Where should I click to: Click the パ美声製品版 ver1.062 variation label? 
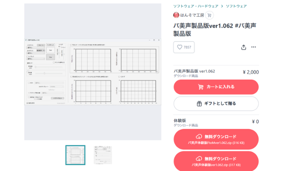click(x=194, y=71)
